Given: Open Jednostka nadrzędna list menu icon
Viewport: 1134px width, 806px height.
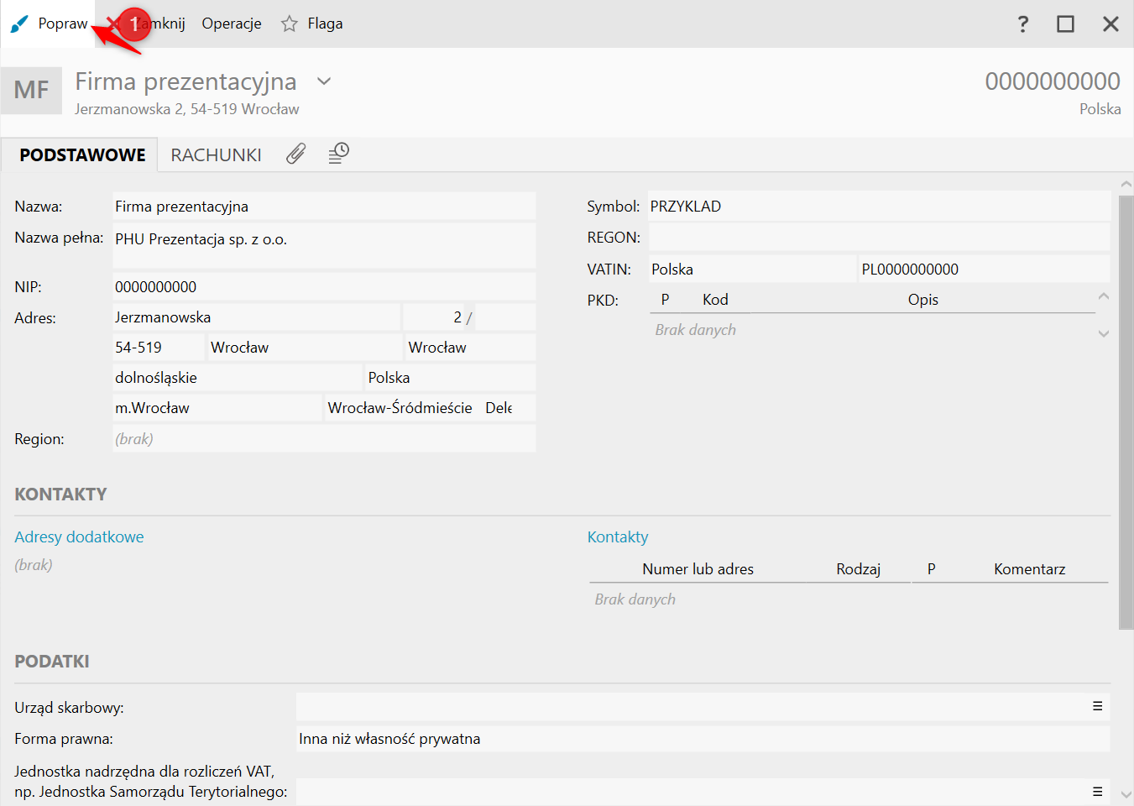Looking at the screenshot, I should coord(1096,791).
